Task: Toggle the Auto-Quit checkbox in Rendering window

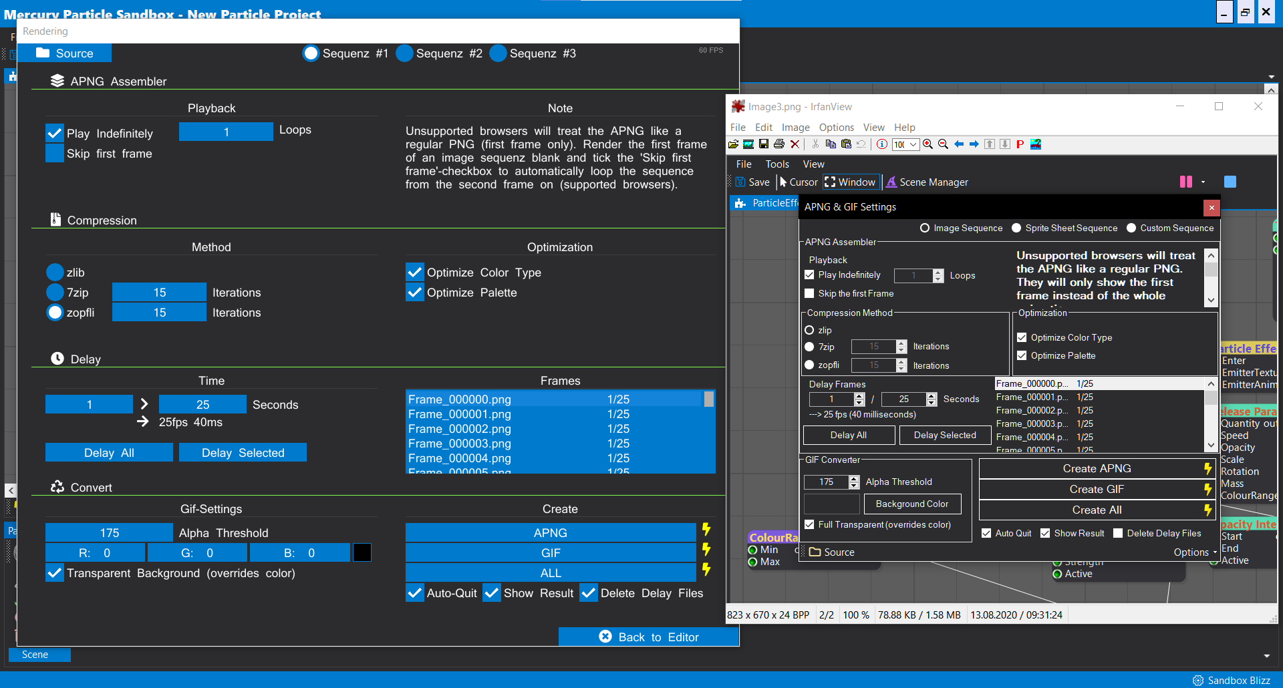Action: [x=414, y=593]
